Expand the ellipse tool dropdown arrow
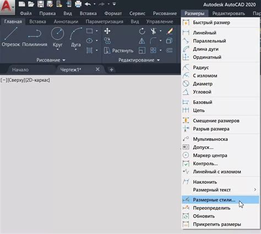The image size is (261, 234). (97, 41)
